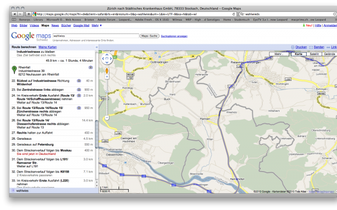Open Google Bilder
Viewport: 337px width, 210px height.
pyautogui.click(x=24, y=25)
